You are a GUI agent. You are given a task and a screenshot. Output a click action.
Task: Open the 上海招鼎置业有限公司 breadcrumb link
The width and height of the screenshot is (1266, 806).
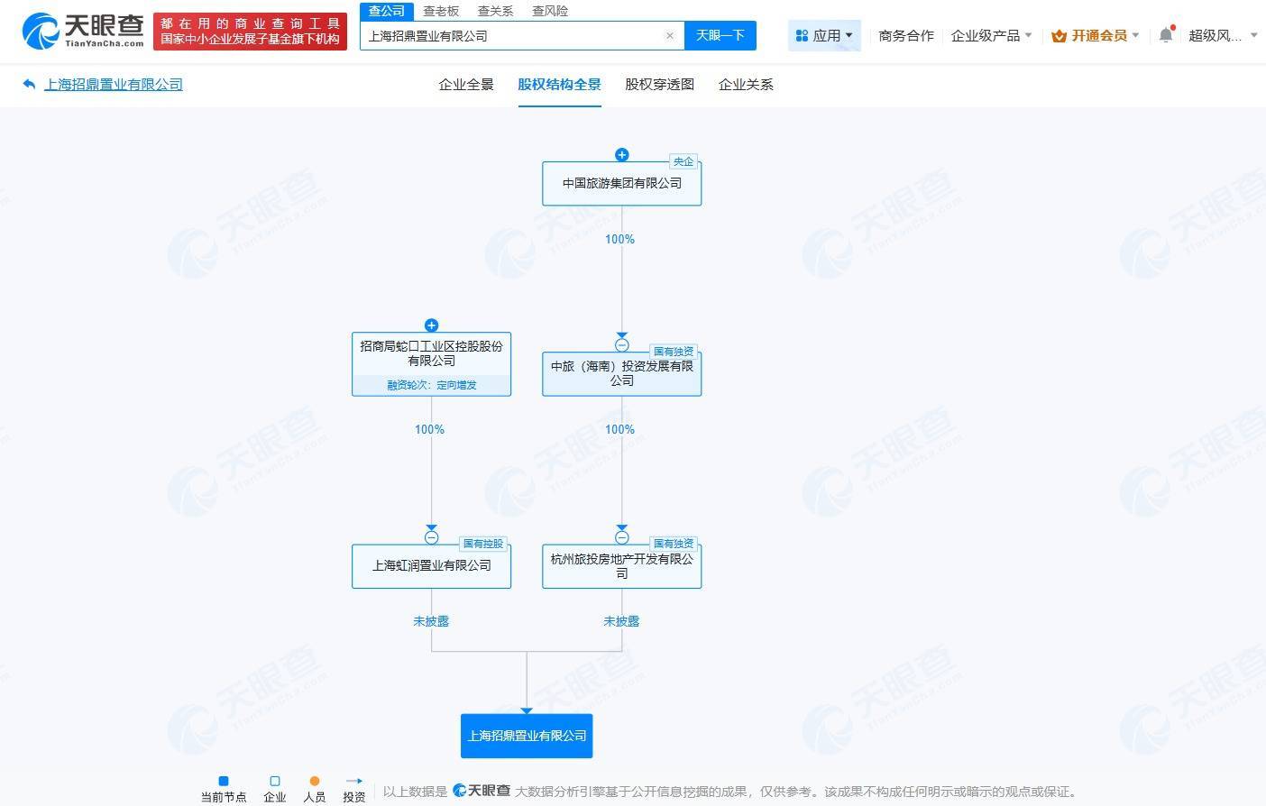114,84
